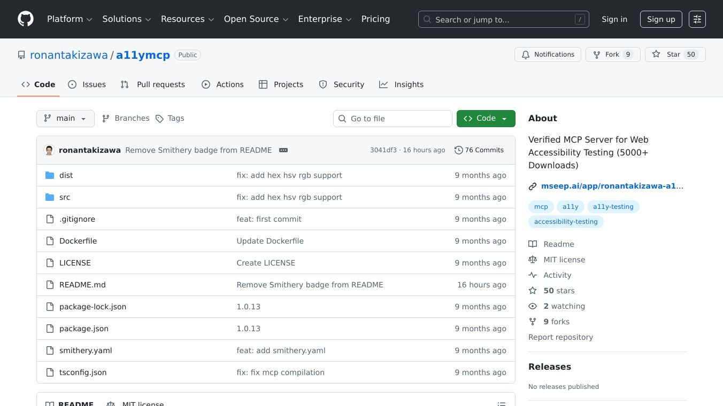Open the Pull requests tab

click(152, 84)
